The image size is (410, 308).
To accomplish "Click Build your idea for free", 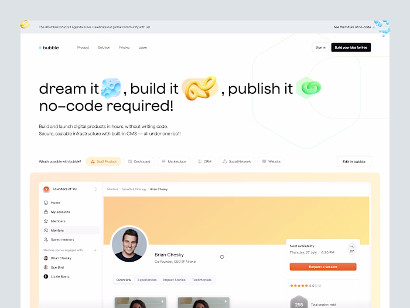I will (351, 48).
